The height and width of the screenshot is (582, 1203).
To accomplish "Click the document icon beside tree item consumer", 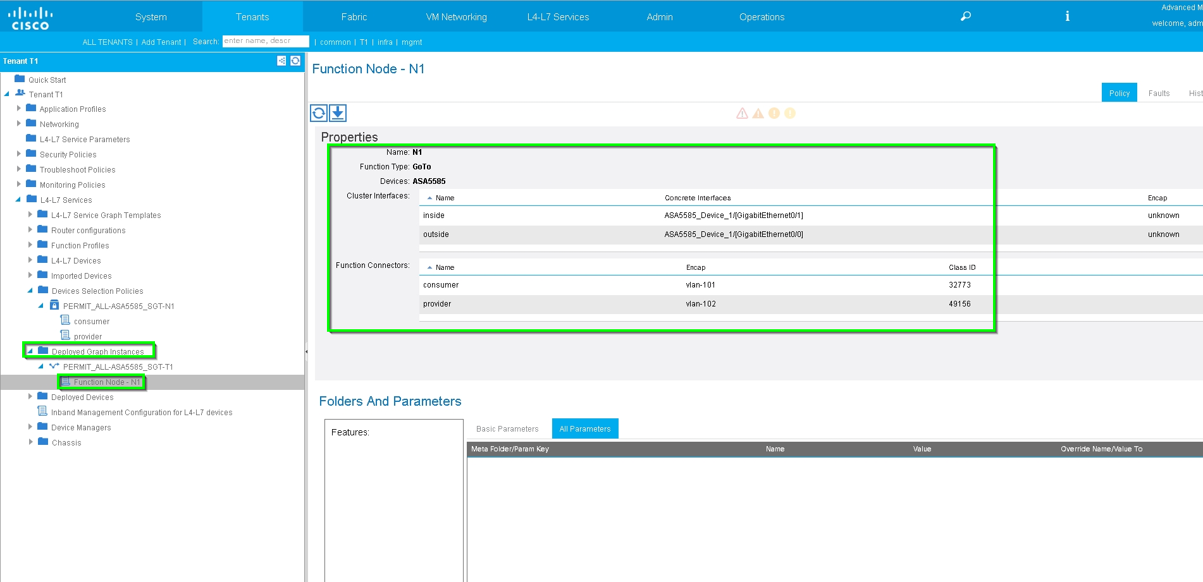I will tap(65, 320).
